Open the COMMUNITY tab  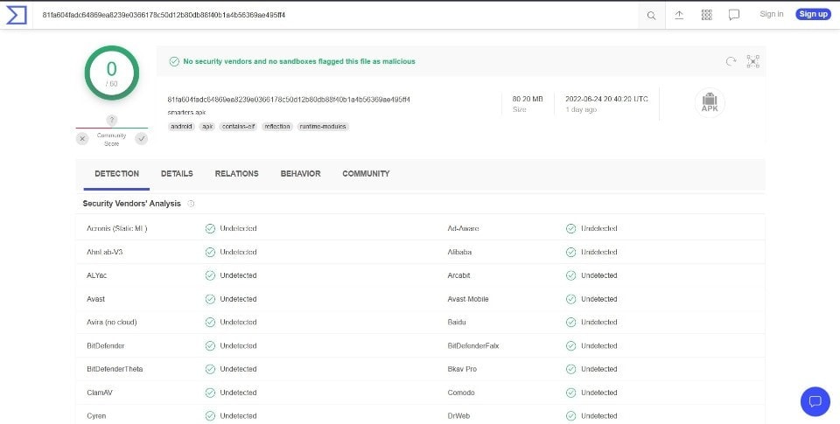[366, 174]
